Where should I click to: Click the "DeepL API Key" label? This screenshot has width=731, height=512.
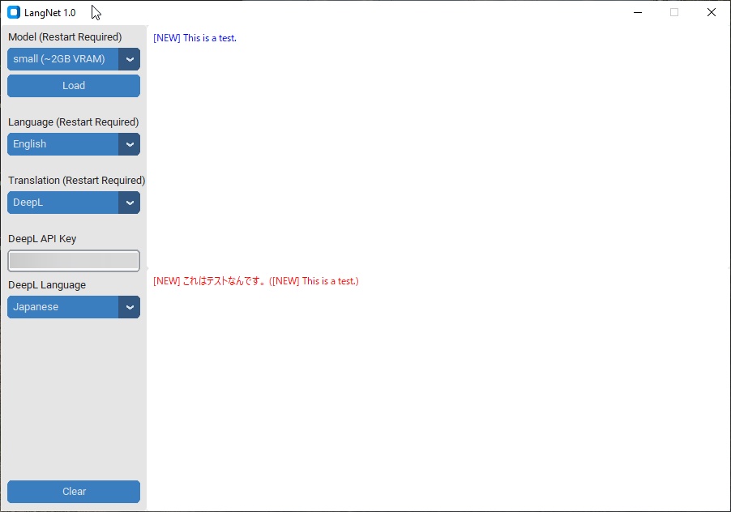click(x=42, y=238)
